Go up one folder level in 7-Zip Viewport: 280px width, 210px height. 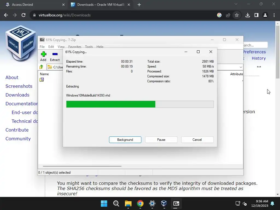pos(41,67)
